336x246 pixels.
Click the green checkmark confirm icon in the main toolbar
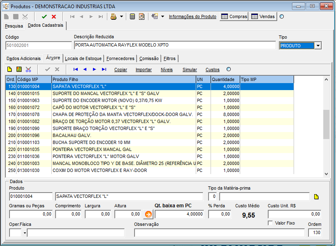click(x=44, y=16)
